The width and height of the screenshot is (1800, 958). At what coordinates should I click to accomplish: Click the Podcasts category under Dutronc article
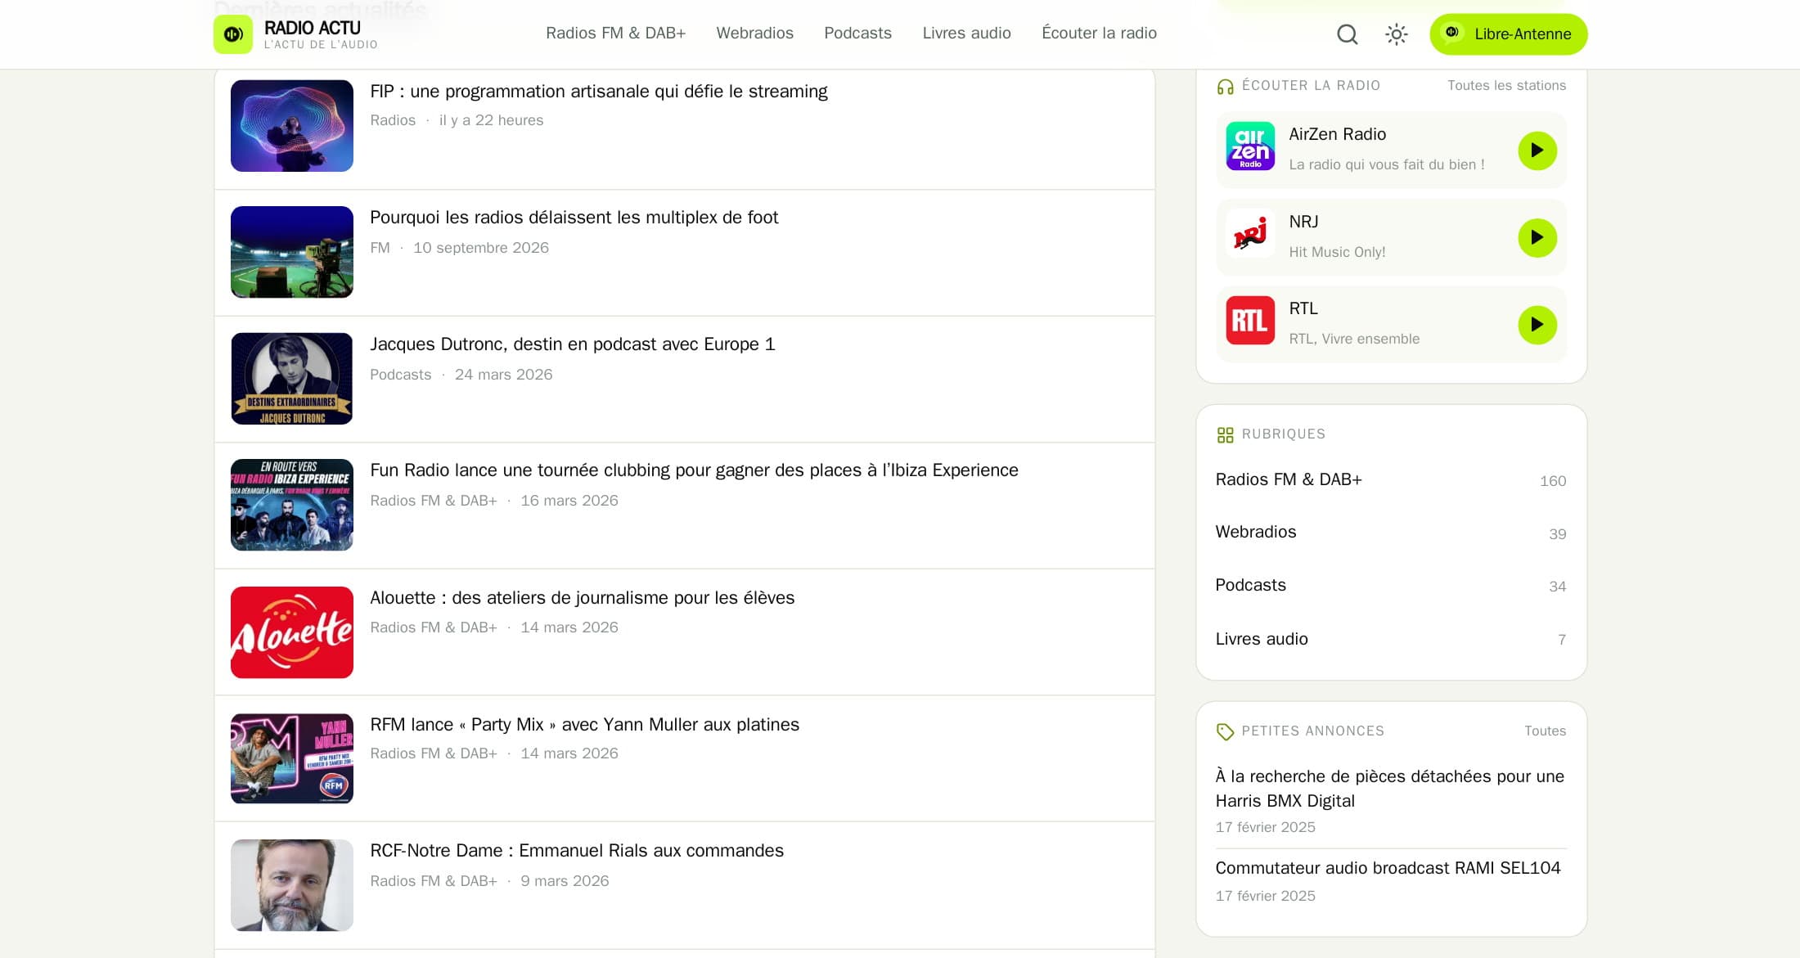pyautogui.click(x=400, y=375)
